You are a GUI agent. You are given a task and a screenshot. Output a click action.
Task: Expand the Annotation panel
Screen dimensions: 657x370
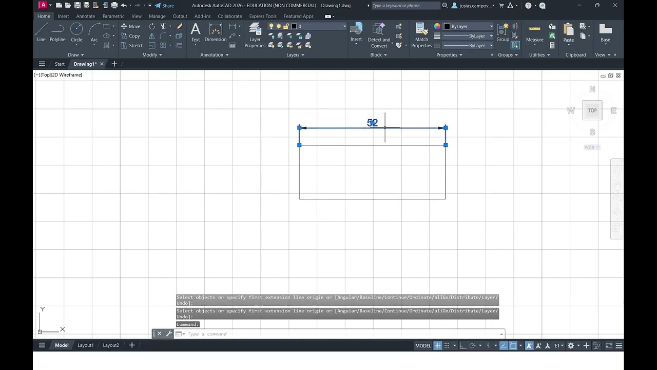[215, 55]
